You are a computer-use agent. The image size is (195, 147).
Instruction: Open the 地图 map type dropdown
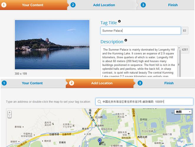tap(183, 112)
